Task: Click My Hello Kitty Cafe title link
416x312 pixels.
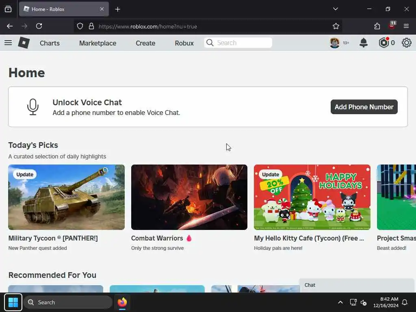Action: point(309,238)
